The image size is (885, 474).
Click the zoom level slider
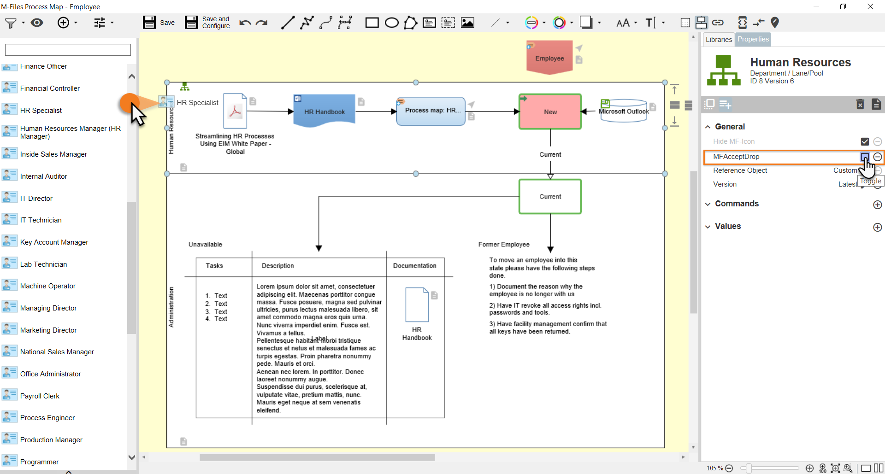[x=769, y=468]
